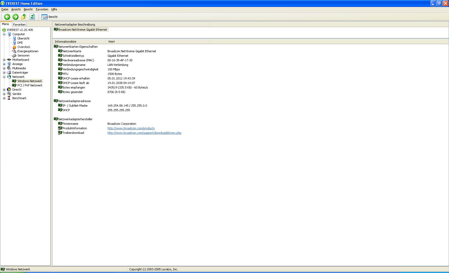Viewport: 449px width, 273px height.
Task: Select the Energieoptionen icon
Action: point(14,51)
